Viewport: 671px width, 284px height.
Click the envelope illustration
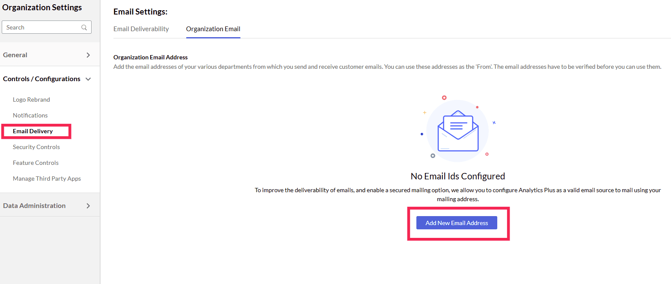point(457,131)
